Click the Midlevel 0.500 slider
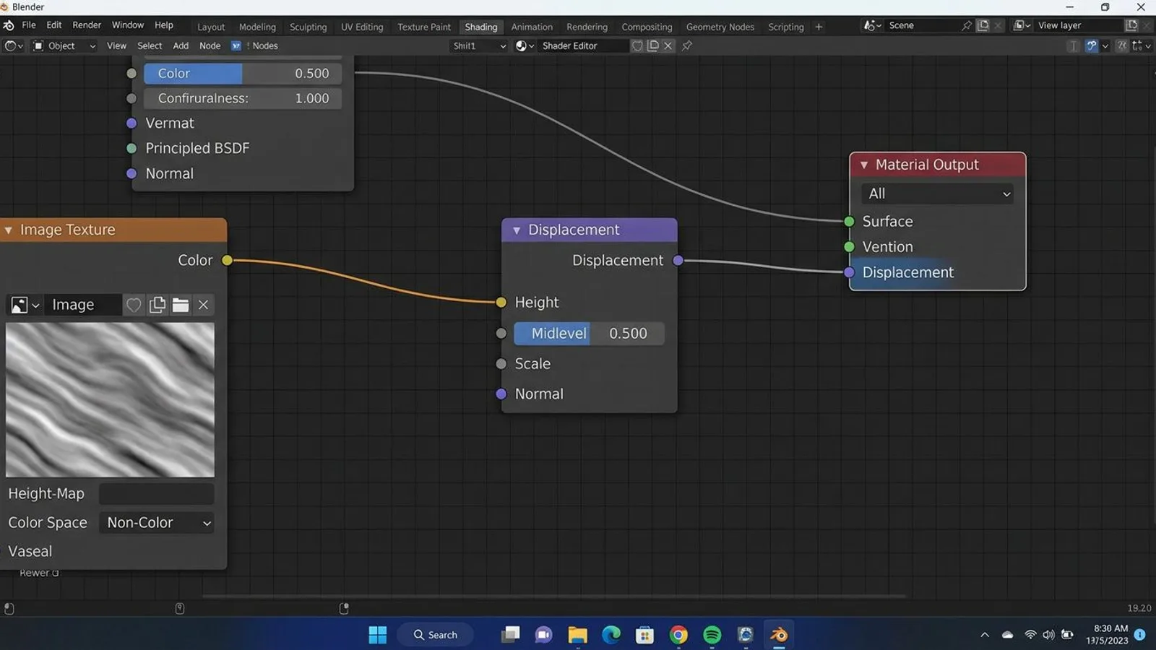Image resolution: width=1156 pixels, height=650 pixels. click(x=589, y=334)
